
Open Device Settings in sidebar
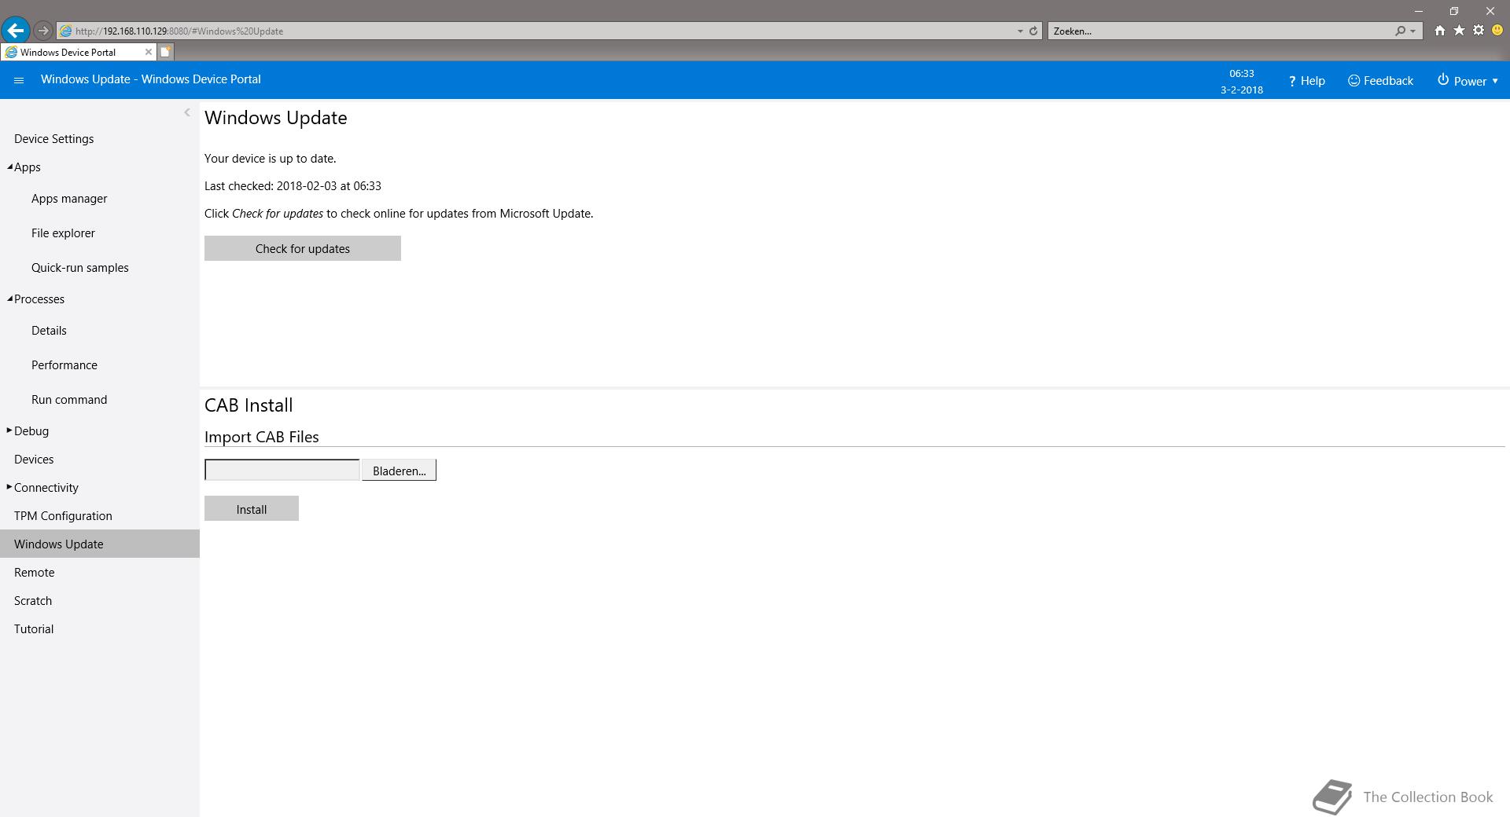pos(53,139)
